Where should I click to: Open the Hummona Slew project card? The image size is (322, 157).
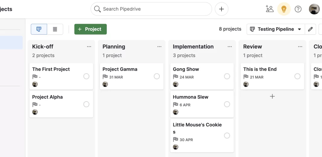click(x=202, y=104)
